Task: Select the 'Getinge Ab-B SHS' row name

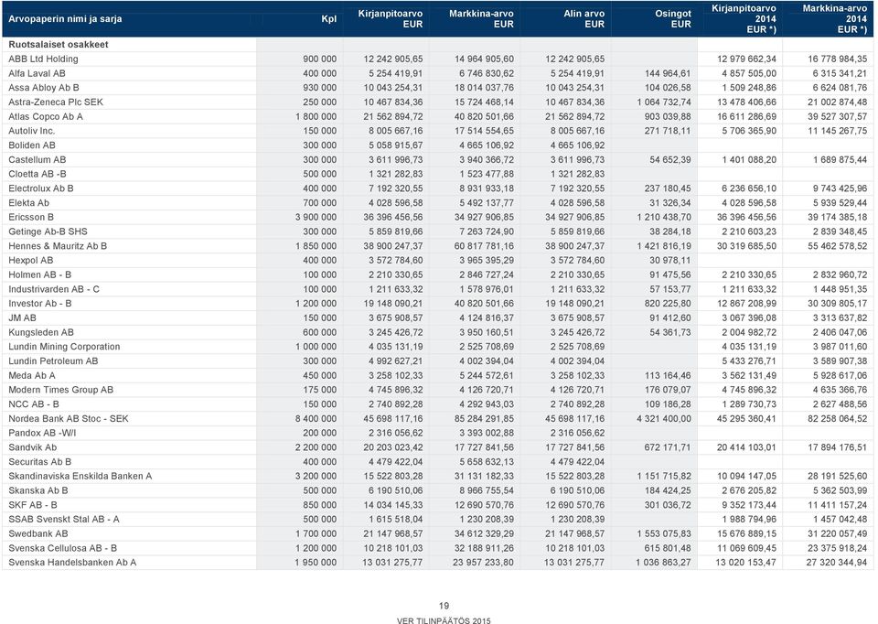Action: pyautogui.click(x=48, y=231)
